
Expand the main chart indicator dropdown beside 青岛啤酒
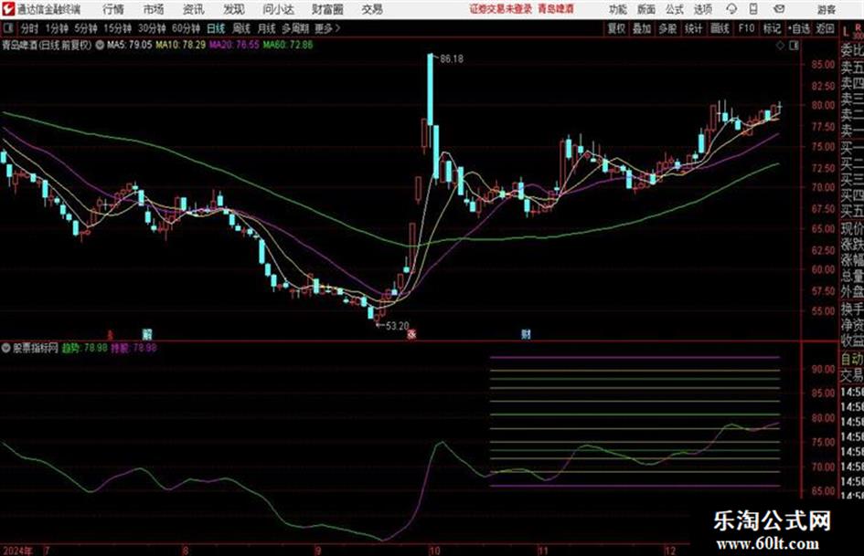(x=100, y=46)
